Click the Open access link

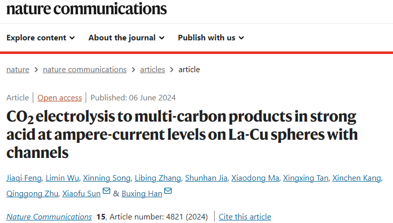(59, 97)
